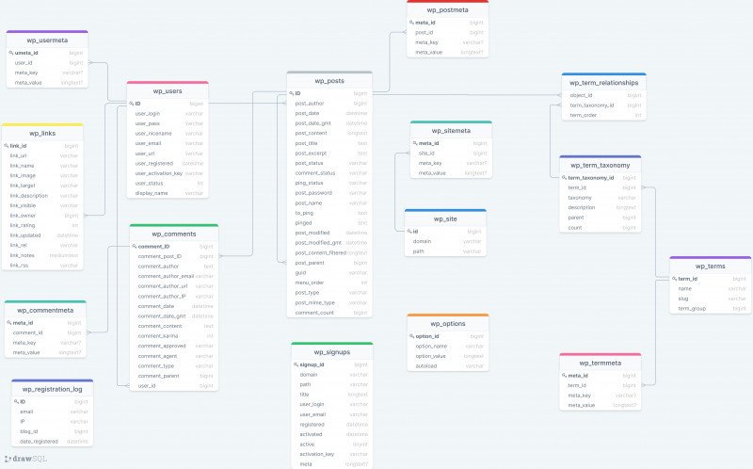Screen dimensions: 753x469
Task: Click the object_id column in wp_term_relationships
Action: click(603, 95)
